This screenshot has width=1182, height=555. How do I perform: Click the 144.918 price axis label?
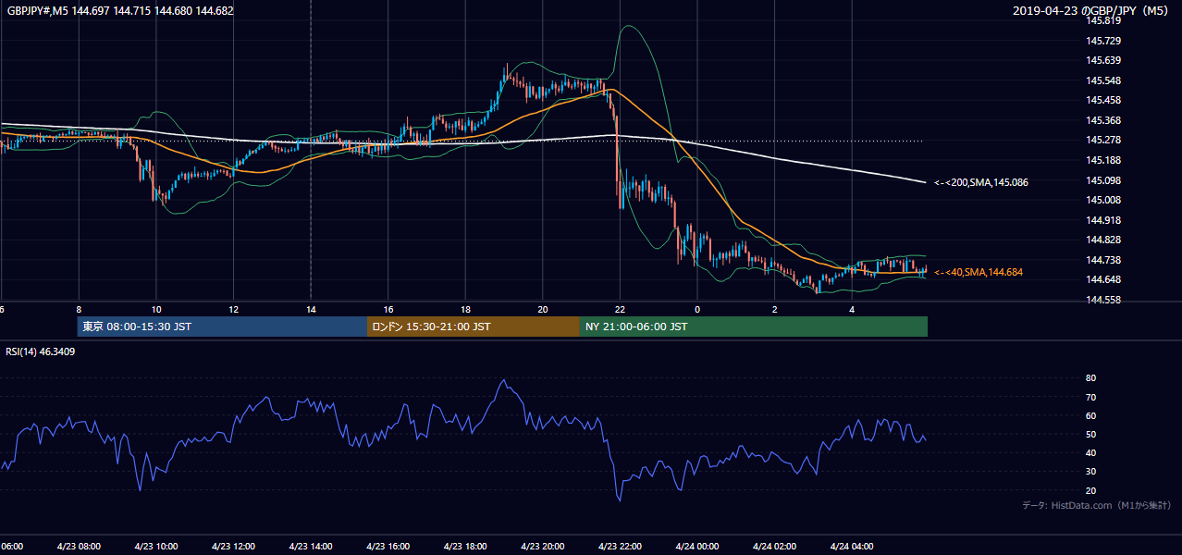(x=1102, y=220)
